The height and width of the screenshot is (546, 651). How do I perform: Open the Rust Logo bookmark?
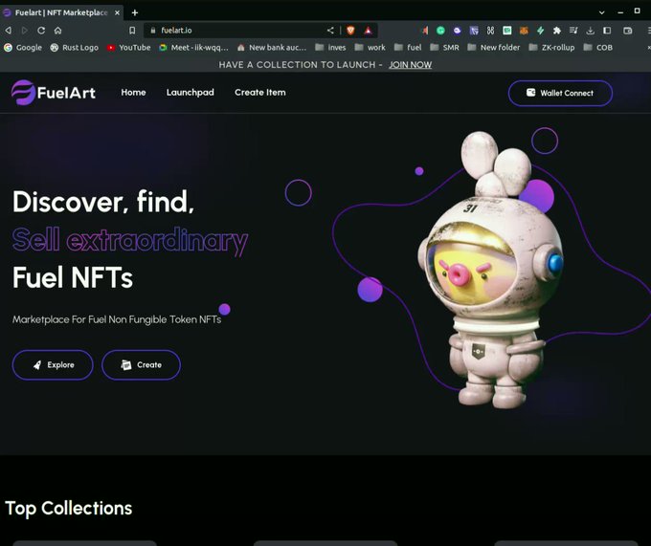click(75, 47)
